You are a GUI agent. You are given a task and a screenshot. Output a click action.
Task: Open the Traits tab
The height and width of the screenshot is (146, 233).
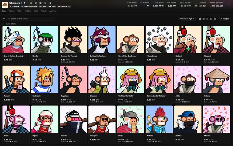pyautogui.click(x=36, y=11)
